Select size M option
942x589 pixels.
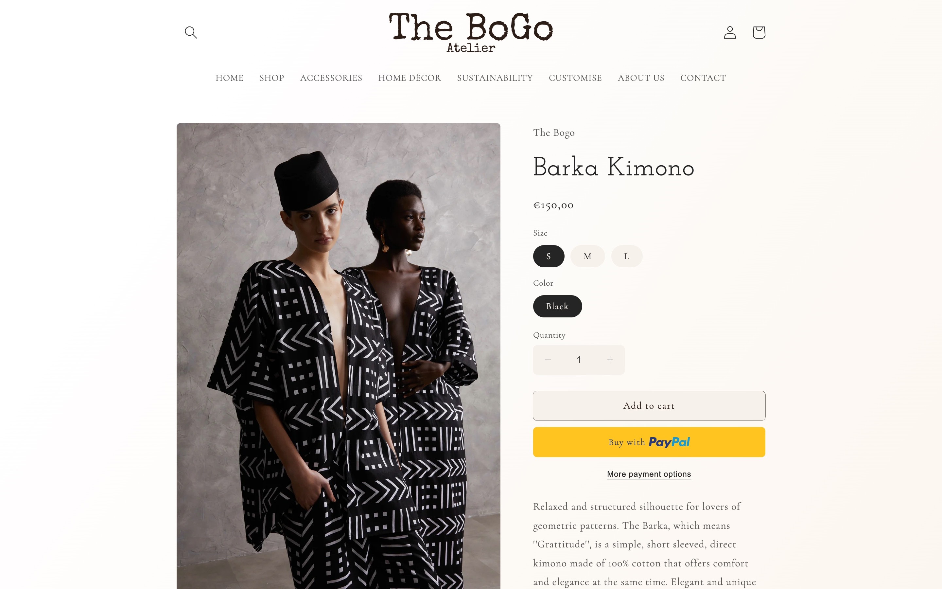587,256
